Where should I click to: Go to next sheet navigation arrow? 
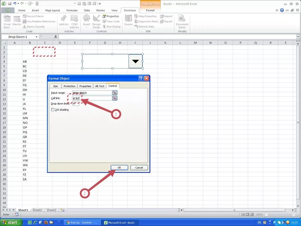[x=10, y=210]
